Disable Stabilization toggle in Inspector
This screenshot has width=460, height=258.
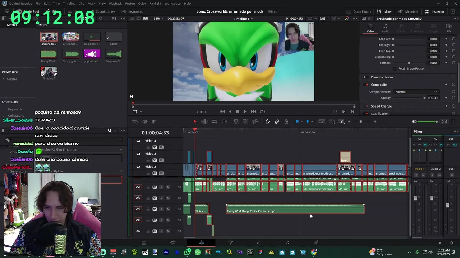pos(367,114)
